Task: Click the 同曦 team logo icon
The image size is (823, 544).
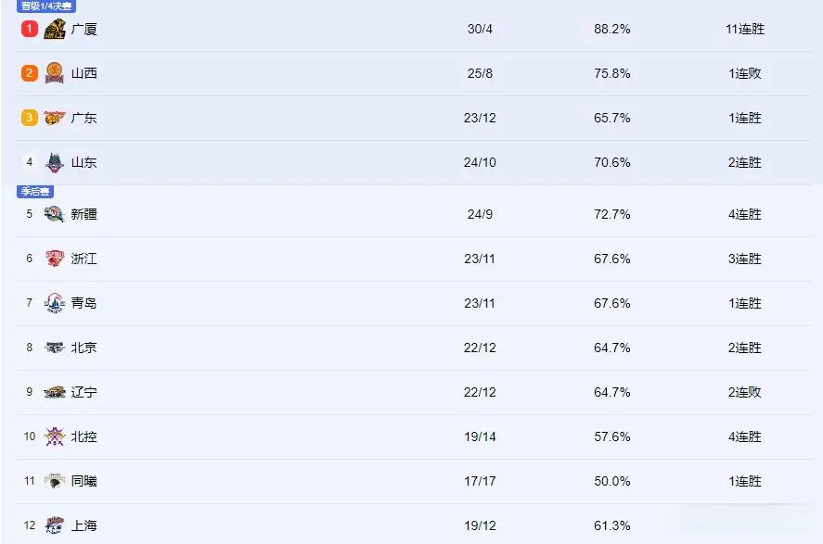Action: (55, 481)
